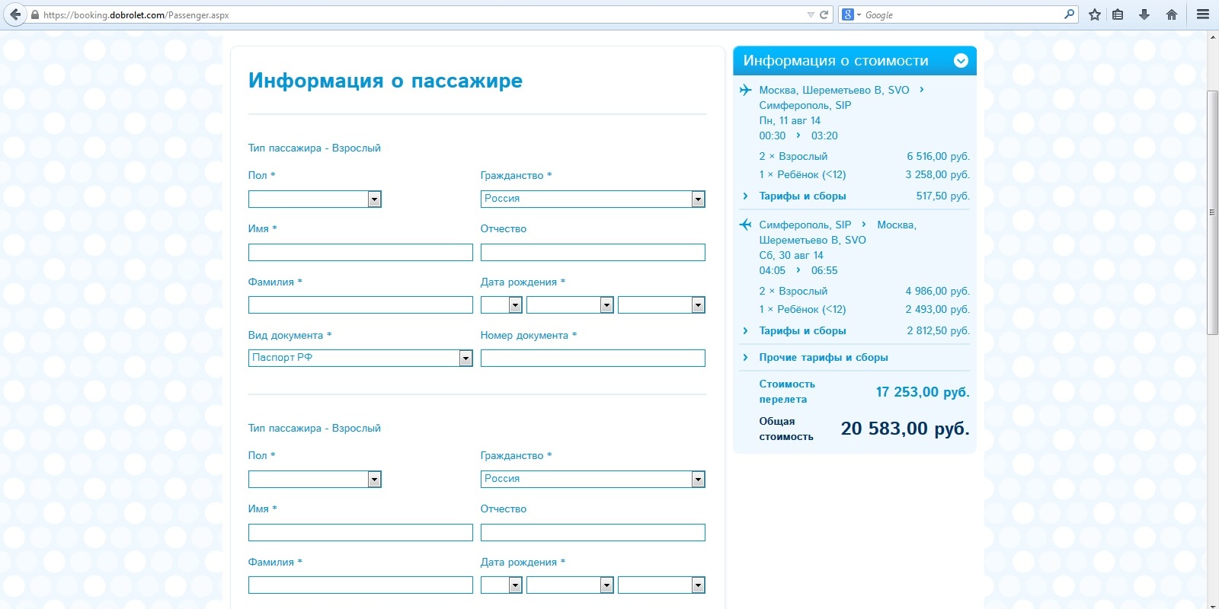Click the return flight airplane icon
Viewport: 1219px width, 609px height.
pyautogui.click(x=745, y=225)
